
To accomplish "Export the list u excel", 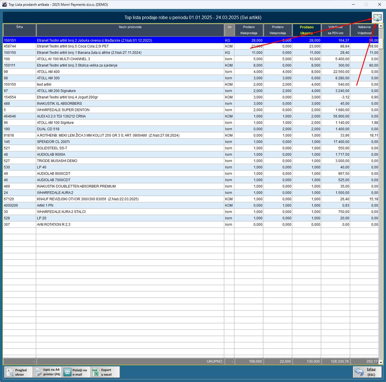I will coord(105,372).
